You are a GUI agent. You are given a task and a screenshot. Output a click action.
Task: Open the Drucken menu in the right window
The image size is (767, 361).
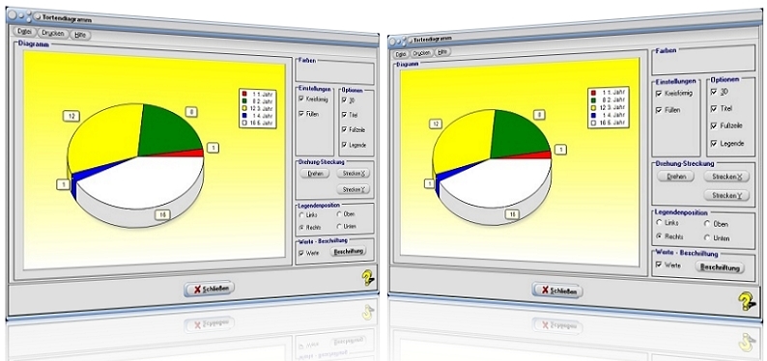(421, 52)
